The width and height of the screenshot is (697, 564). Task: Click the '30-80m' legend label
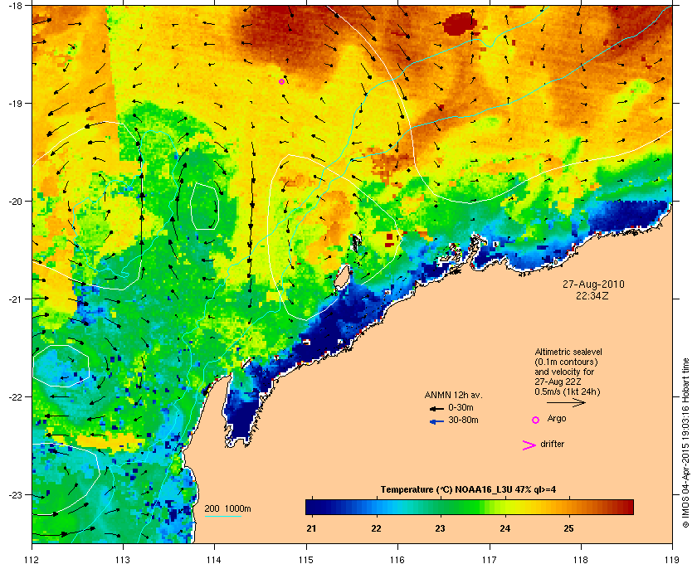click(463, 420)
